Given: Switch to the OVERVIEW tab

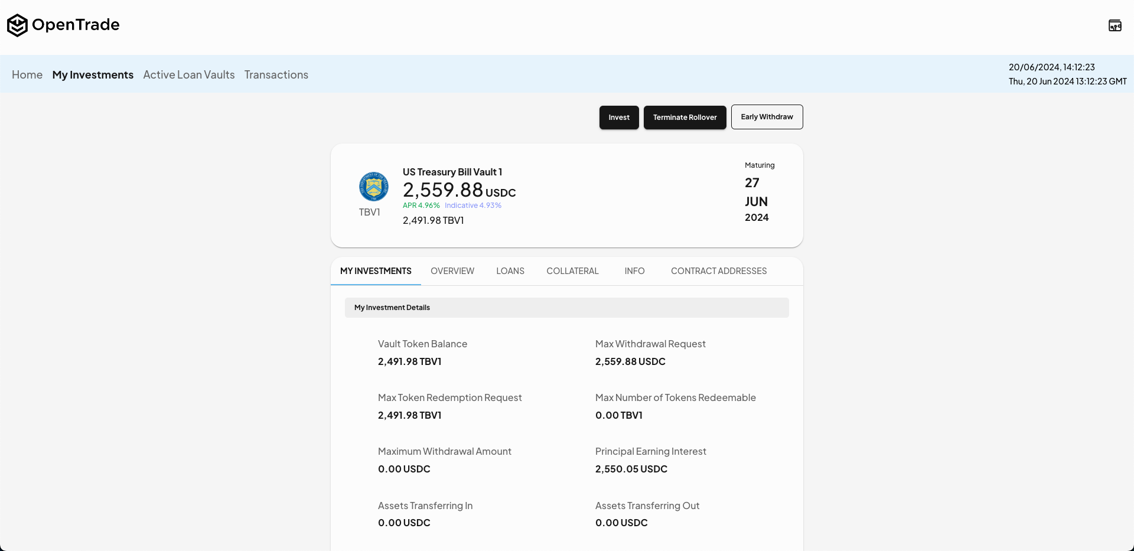Looking at the screenshot, I should [x=452, y=271].
